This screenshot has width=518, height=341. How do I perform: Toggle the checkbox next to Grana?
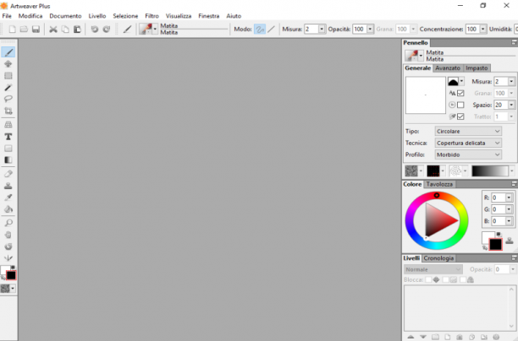pyautogui.click(x=460, y=93)
